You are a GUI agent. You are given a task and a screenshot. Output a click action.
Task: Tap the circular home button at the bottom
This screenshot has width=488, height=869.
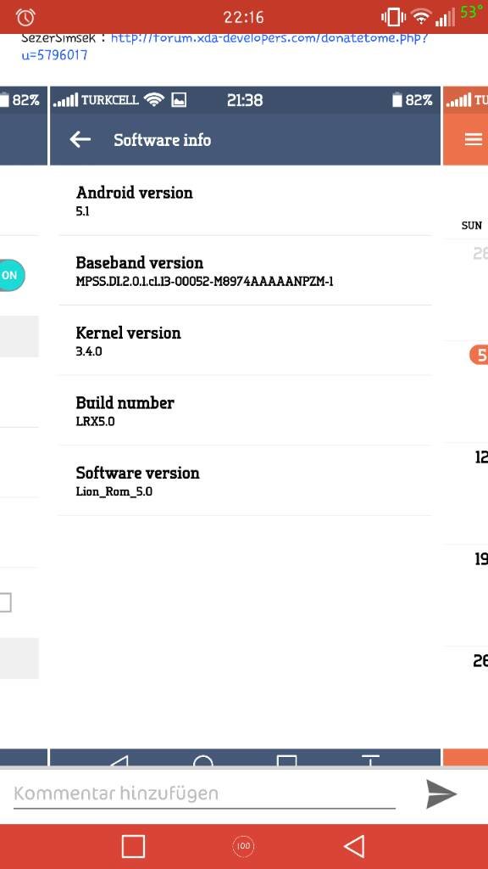(x=243, y=846)
